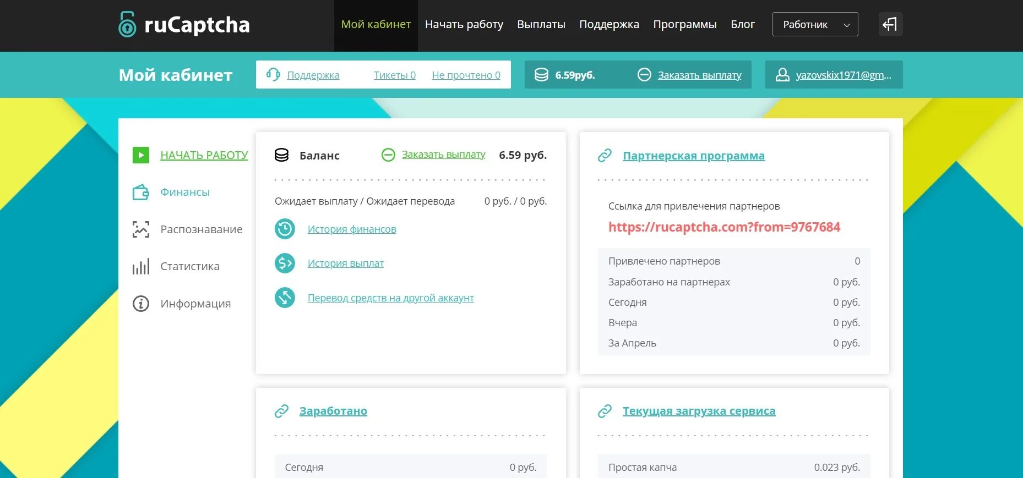Click the green minus circle in Баланс card
Viewport: 1023px width, 478px height.
[388, 155]
